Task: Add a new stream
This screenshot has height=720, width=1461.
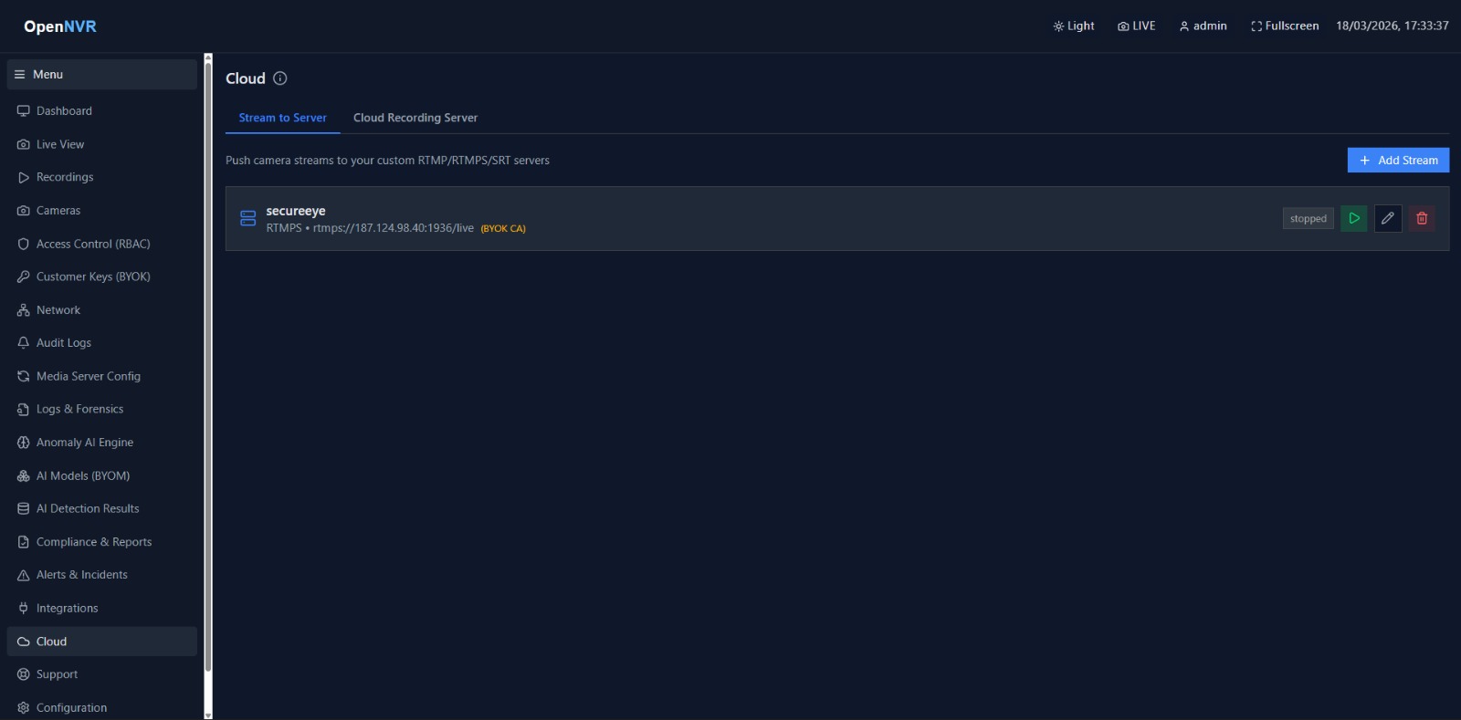Action: click(x=1398, y=161)
